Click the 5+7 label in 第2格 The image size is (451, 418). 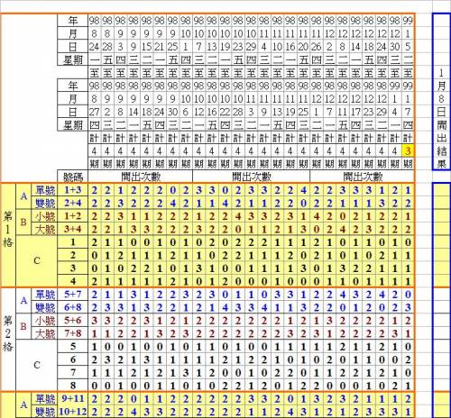pyautogui.click(x=73, y=295)
